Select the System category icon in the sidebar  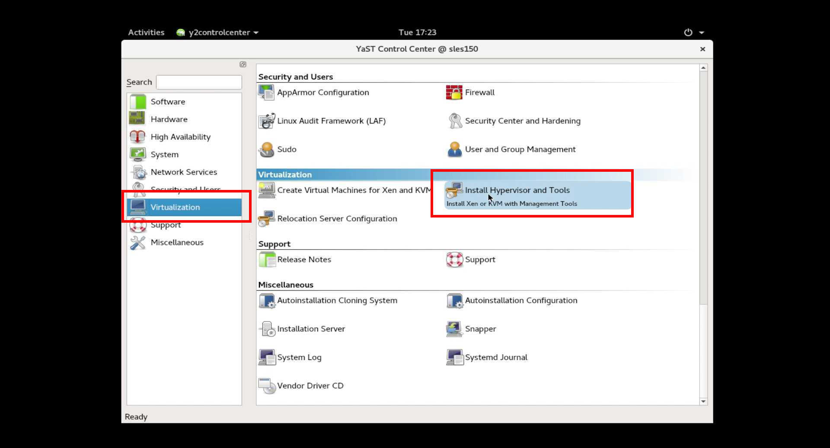coord(137,154)
